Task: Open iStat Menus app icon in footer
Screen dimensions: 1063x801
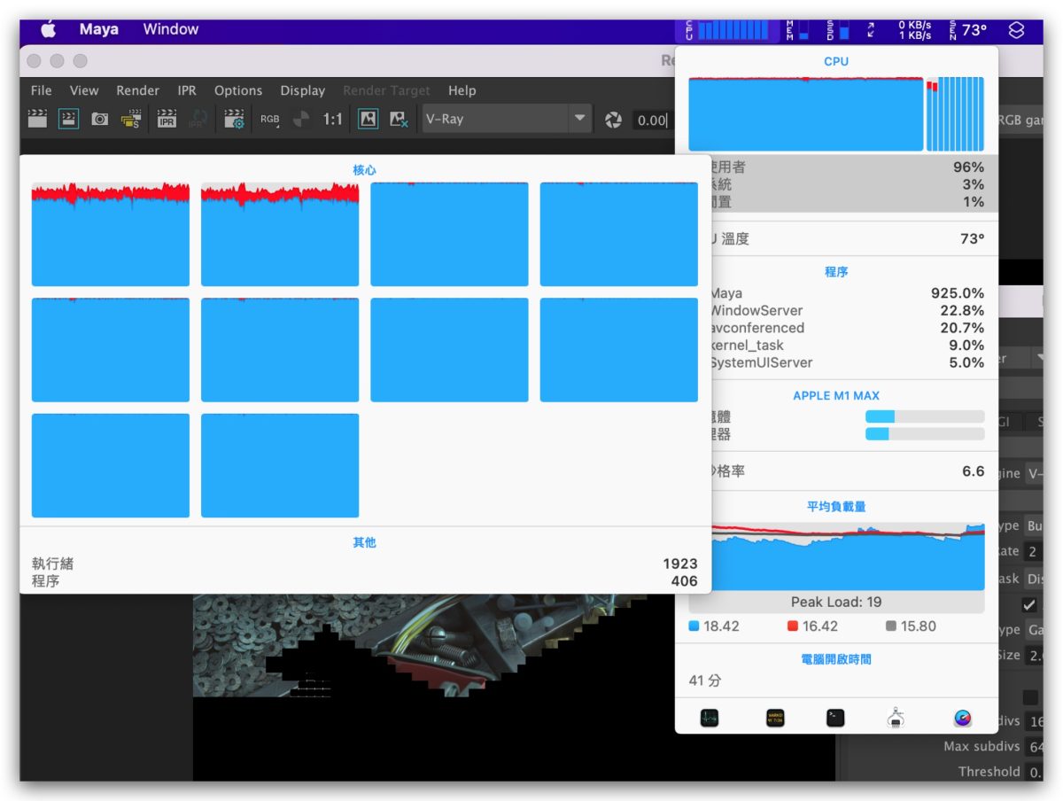Action: click(963, 718)
